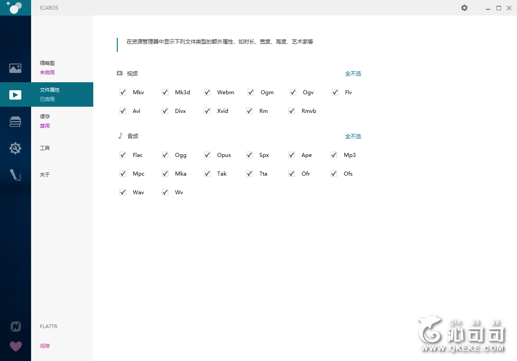Viewport: 517px width, 361px height.
Task: Open the 缓存 menu item
Action: click(45, 116)
